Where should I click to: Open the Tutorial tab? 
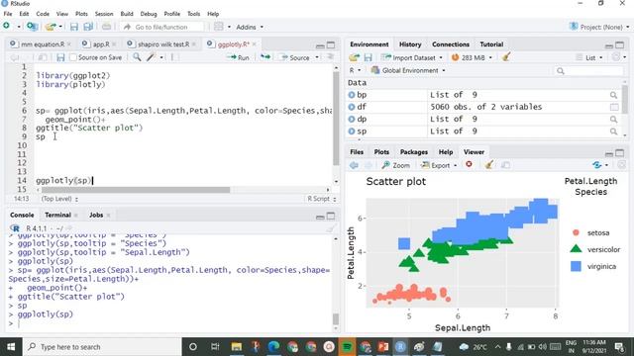coord(491,44)
